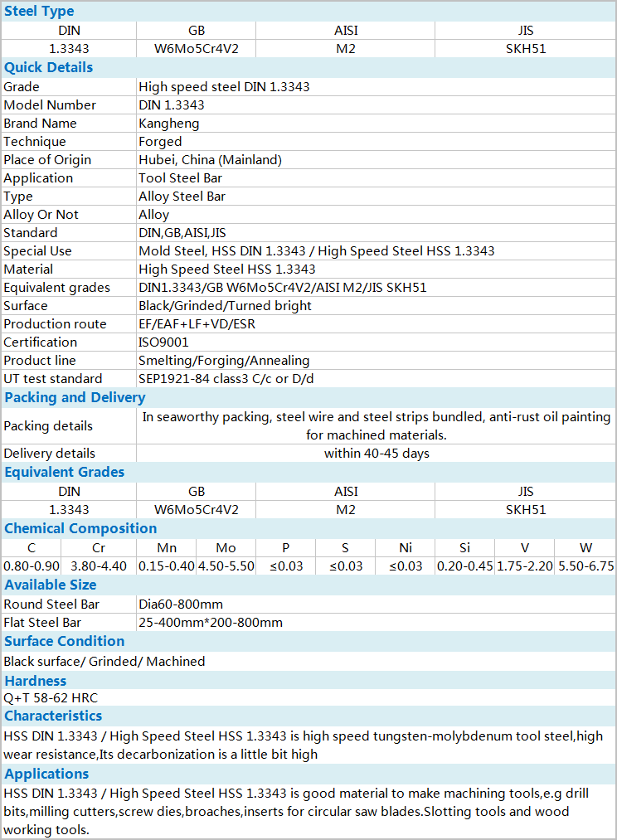Click the Kangheng brand name value
This screenshot has width=617, height=840.
pos(169,124)
